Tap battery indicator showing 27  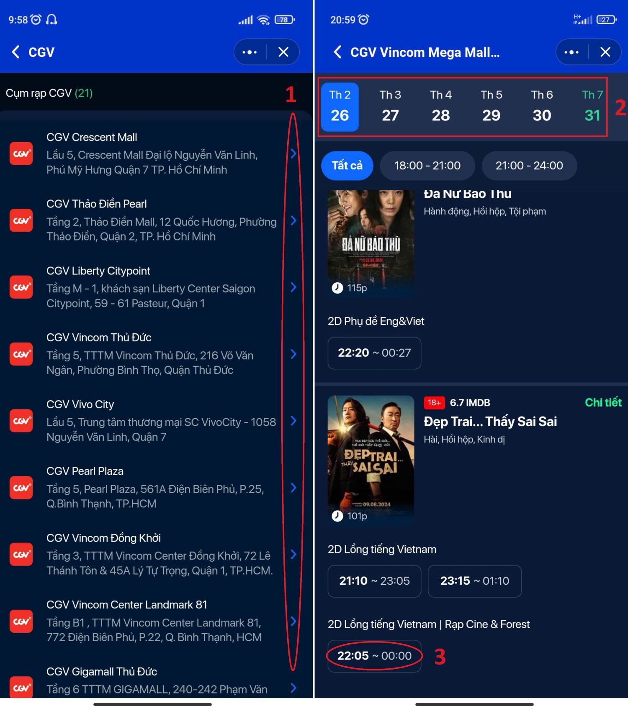[607, 20]
